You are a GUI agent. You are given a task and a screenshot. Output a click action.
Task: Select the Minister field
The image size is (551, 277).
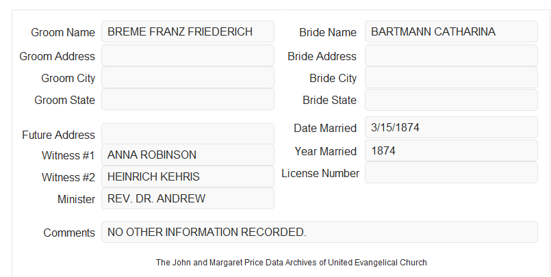click(x=188, y=198)
